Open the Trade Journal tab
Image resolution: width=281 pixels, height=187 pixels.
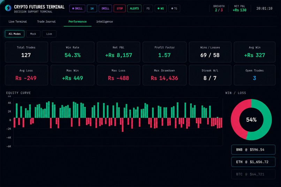[46, 22]
